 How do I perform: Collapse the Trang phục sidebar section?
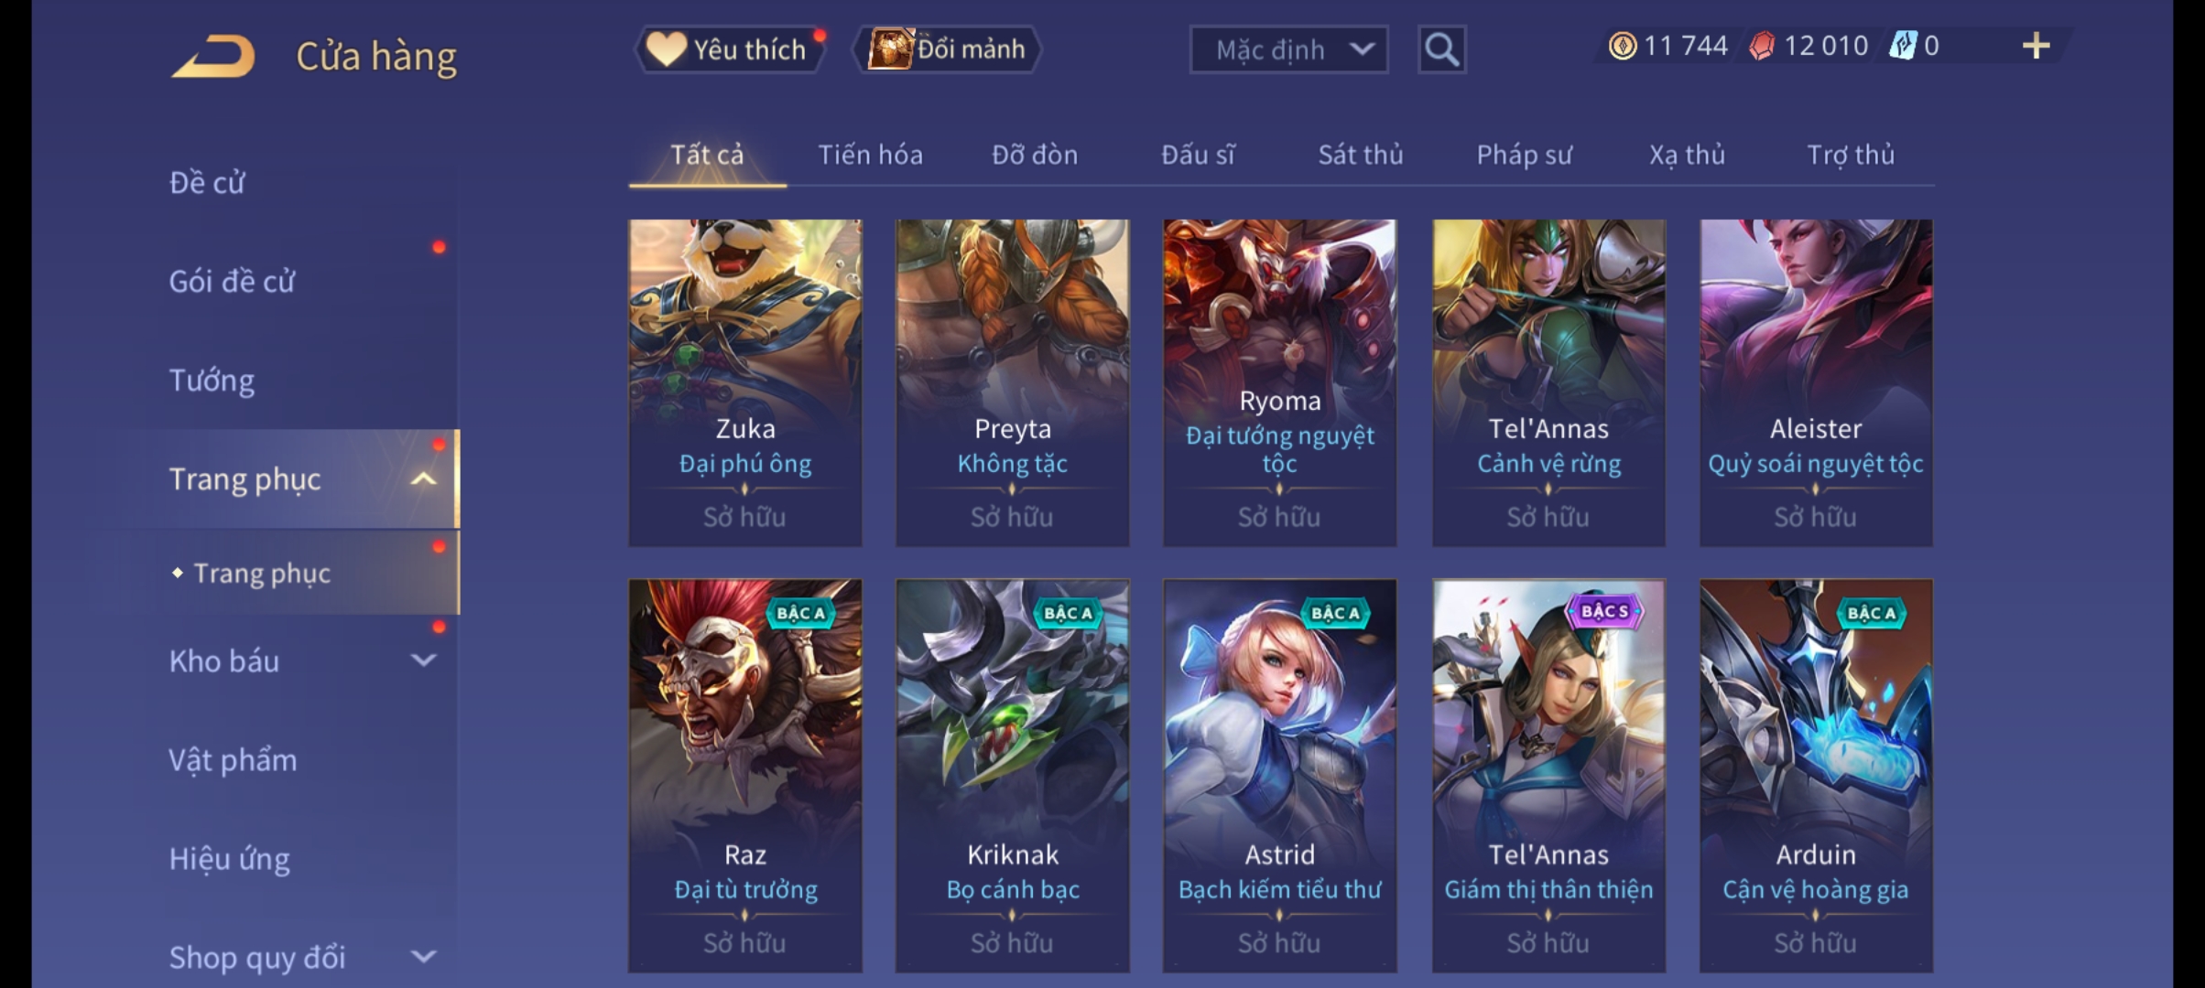(423, 478)
